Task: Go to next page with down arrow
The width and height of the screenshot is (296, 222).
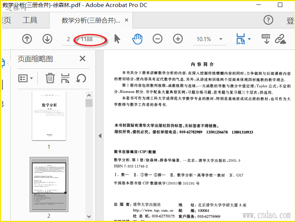Action: coord(47,39)
